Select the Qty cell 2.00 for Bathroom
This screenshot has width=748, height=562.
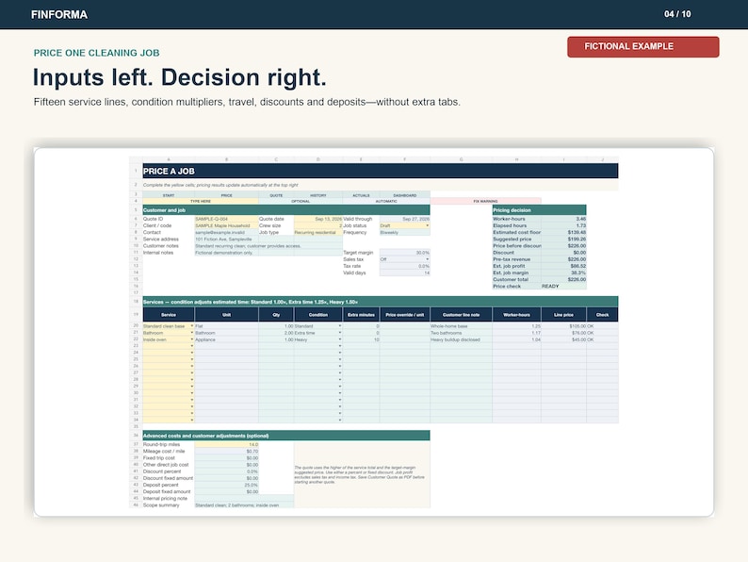276,333
